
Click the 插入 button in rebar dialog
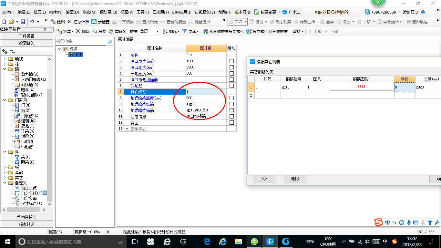point(264,179)
